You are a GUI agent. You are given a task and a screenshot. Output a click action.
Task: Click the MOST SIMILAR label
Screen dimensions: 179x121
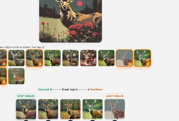pyautogui.click(x=26, y=96)
